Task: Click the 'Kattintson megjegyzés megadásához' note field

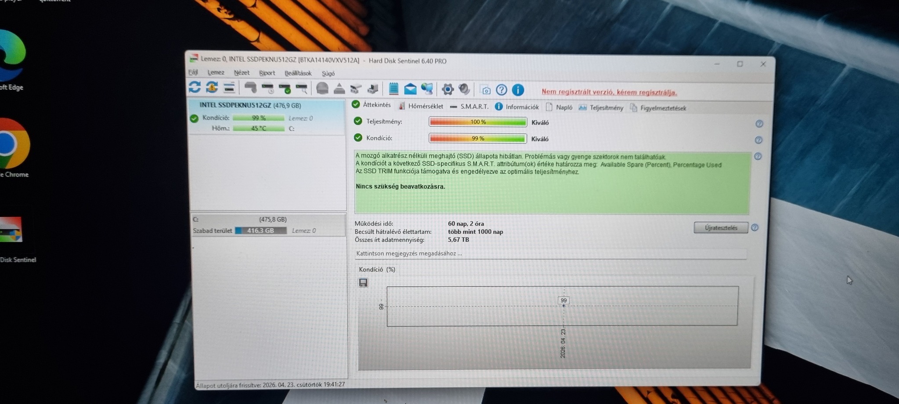Action: point(551,254)
